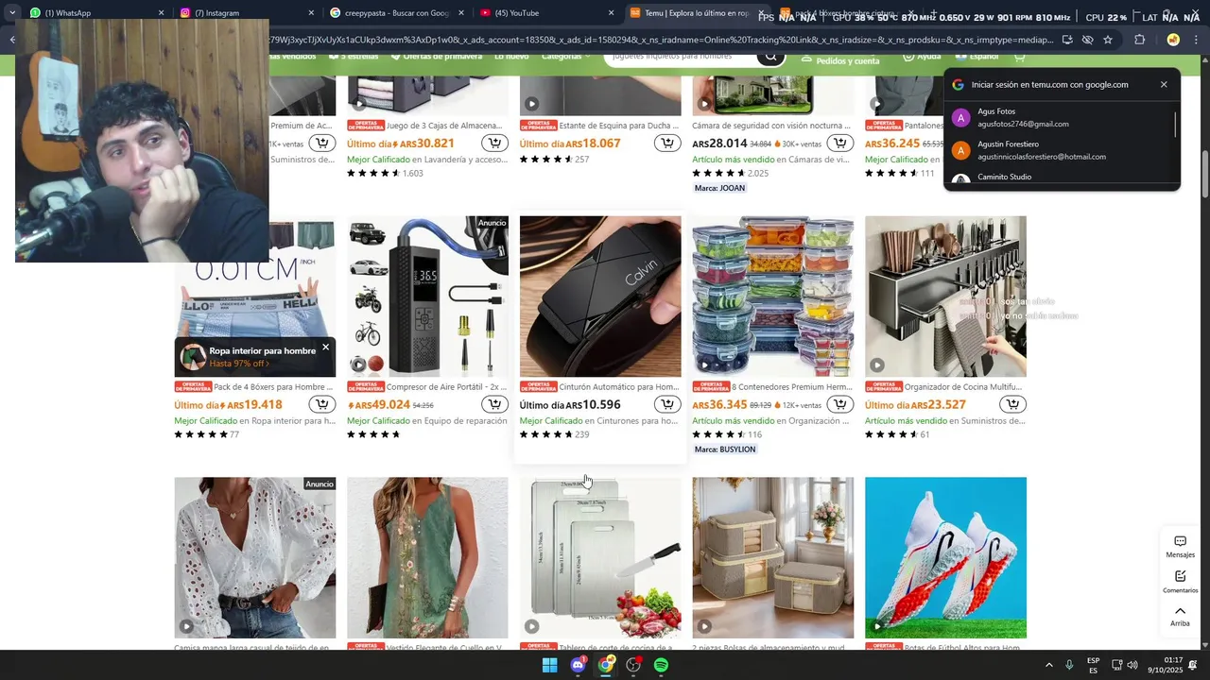Close the Google sign-in popup
Image resolution: width=1210 pixels, height=680 pixels.
[1164, 84]
